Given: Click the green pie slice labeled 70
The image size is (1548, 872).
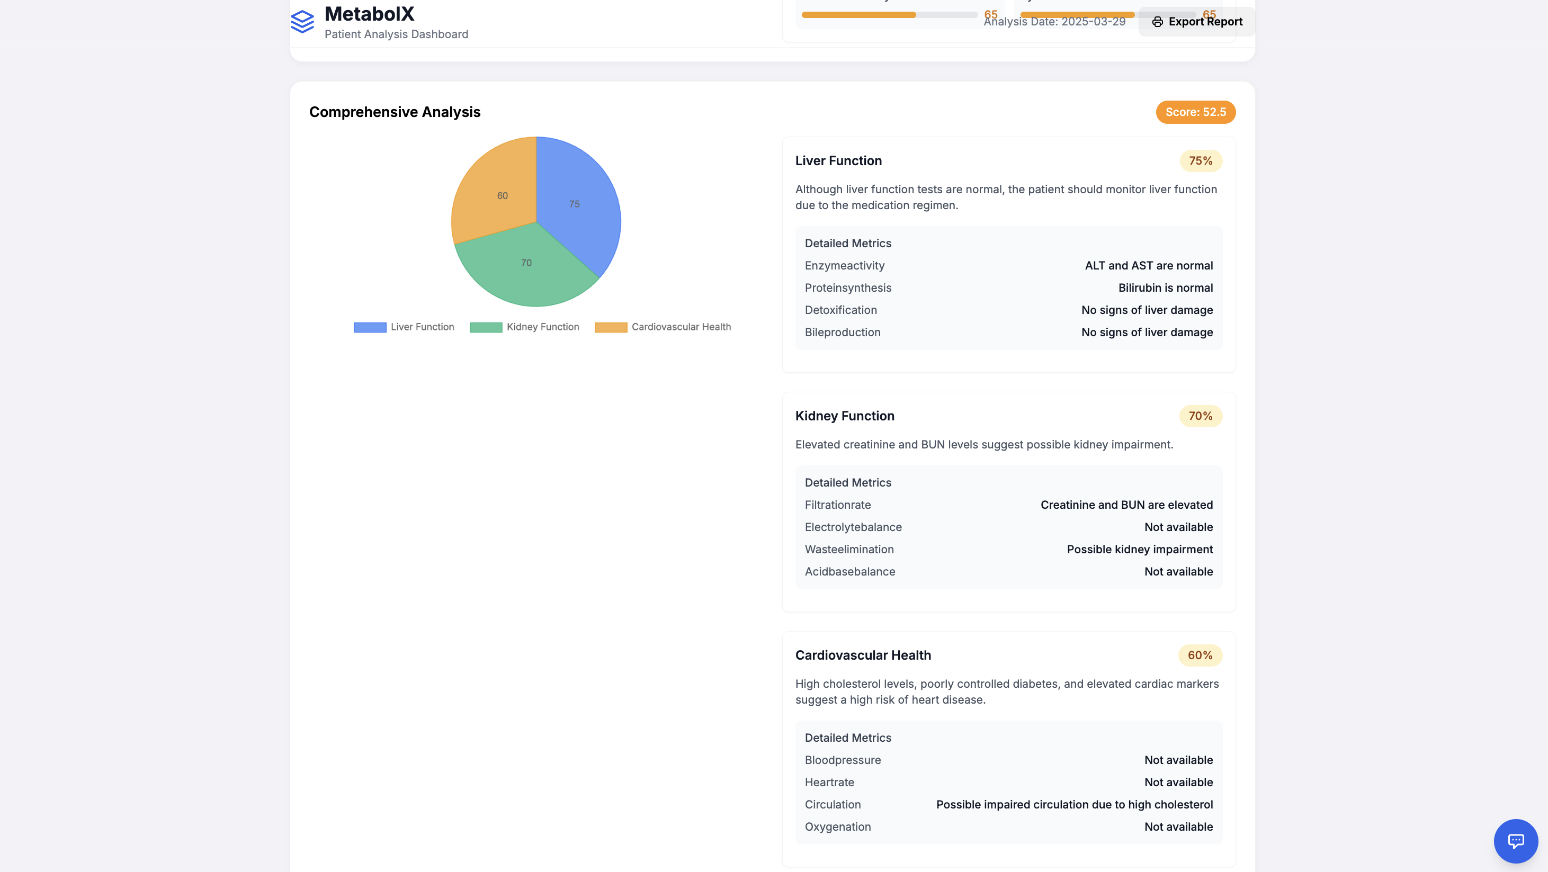Looking at the screenshot, I should (x=526, y=263).
